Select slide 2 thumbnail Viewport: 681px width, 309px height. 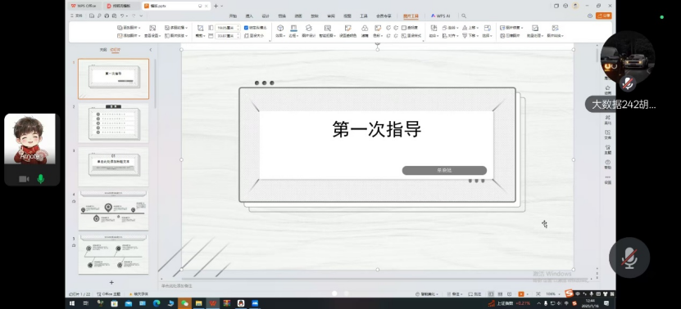pyautogui.click(x=113, y=123)
